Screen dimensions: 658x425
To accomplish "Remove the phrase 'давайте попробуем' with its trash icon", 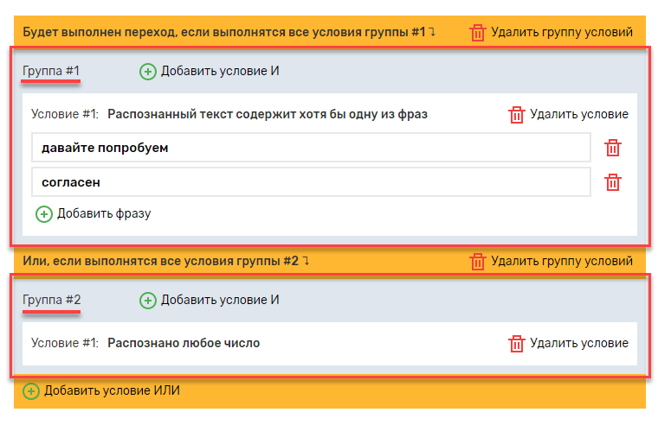I will (613, 148).
